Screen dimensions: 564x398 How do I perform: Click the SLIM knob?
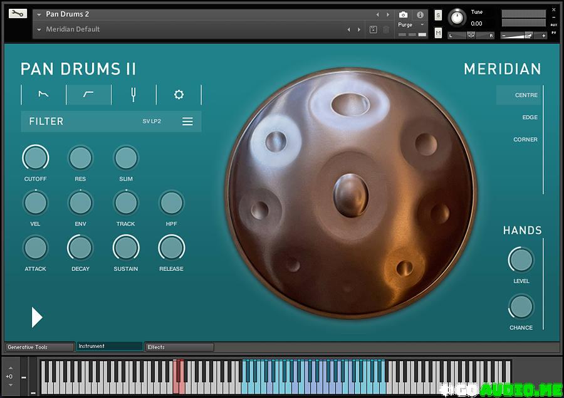pos(126,158)
